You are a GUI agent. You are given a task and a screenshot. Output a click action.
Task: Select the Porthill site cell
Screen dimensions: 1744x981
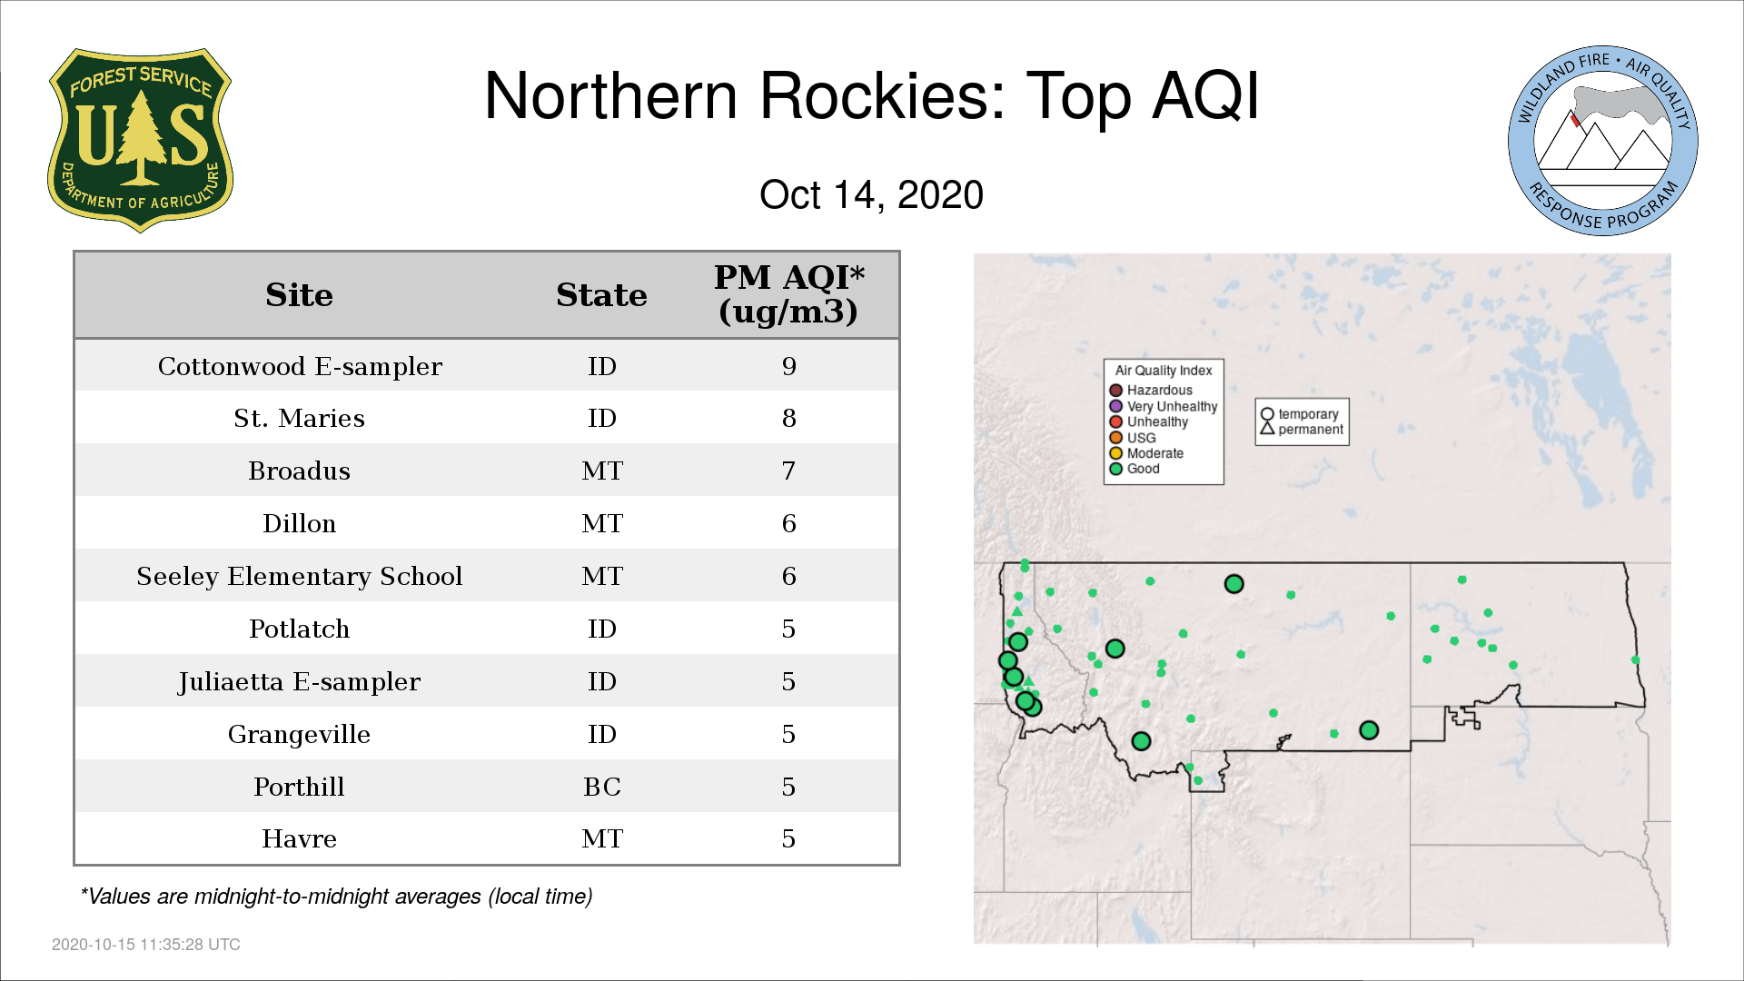300,787
